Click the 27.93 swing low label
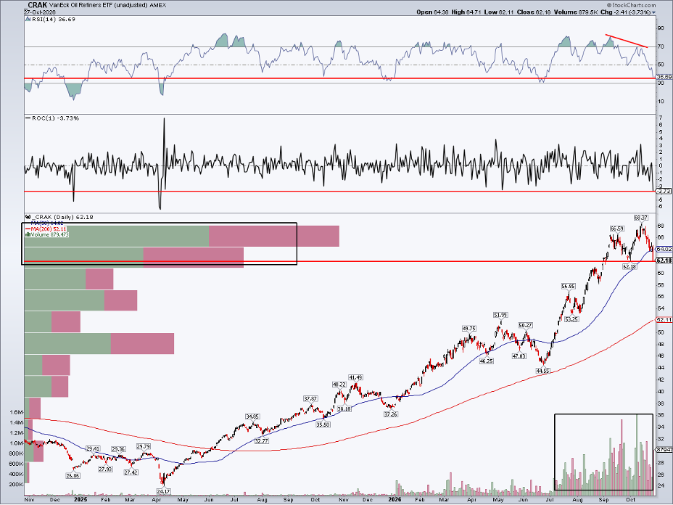The width and height of the screenshot is (673, 505). click(105, 469)
